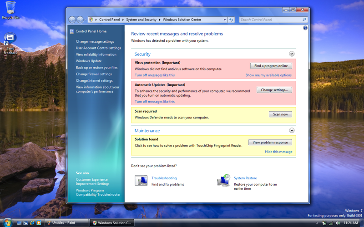This screenshot has height=227, width=364.
Task: Open Change firewall settings link
Action: point(94,74)
